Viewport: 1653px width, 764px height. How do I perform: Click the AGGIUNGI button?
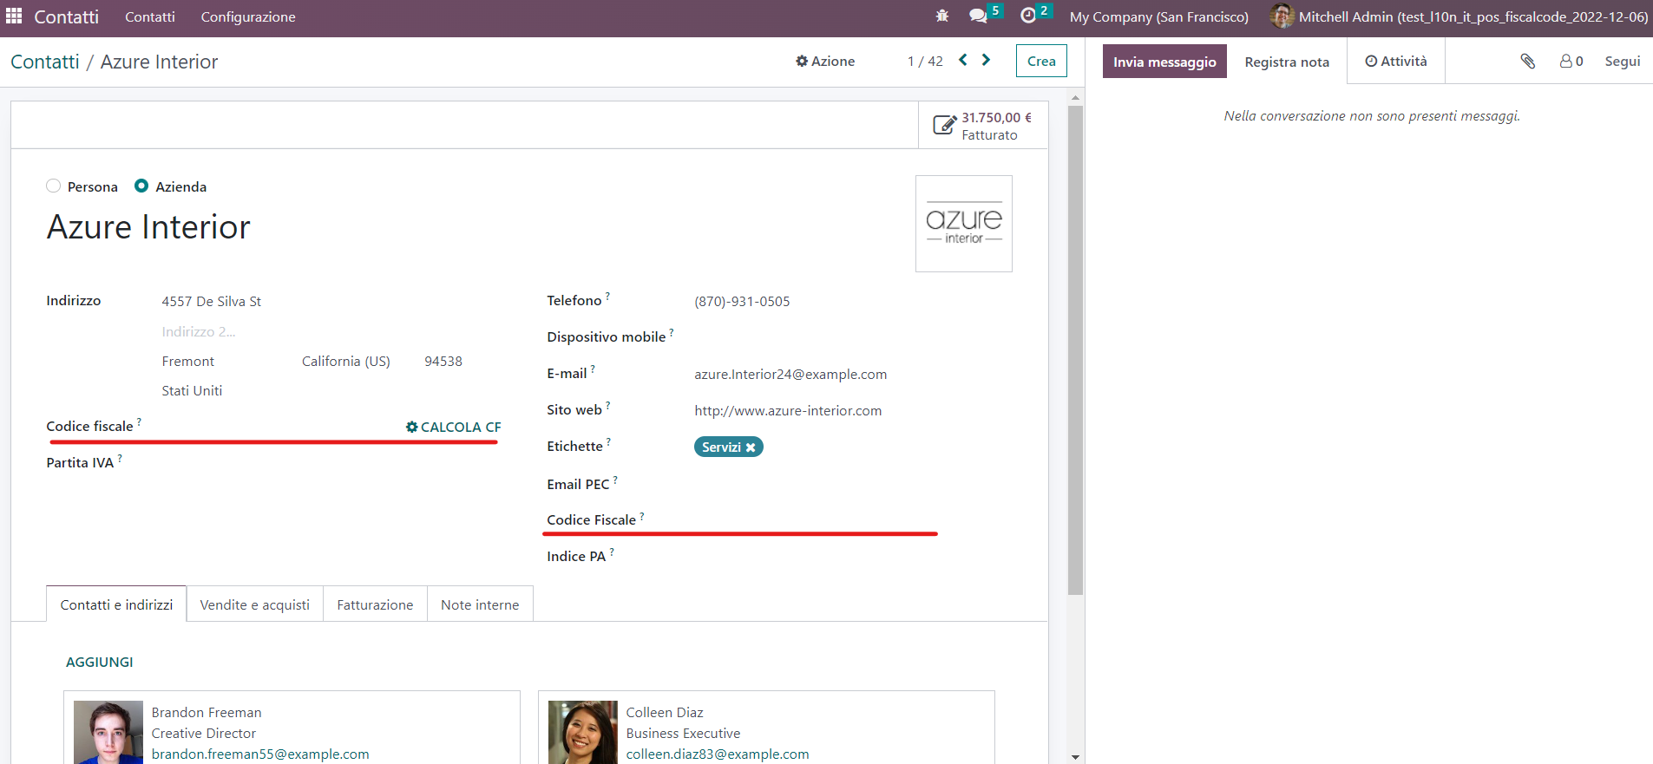pos(100,662)
